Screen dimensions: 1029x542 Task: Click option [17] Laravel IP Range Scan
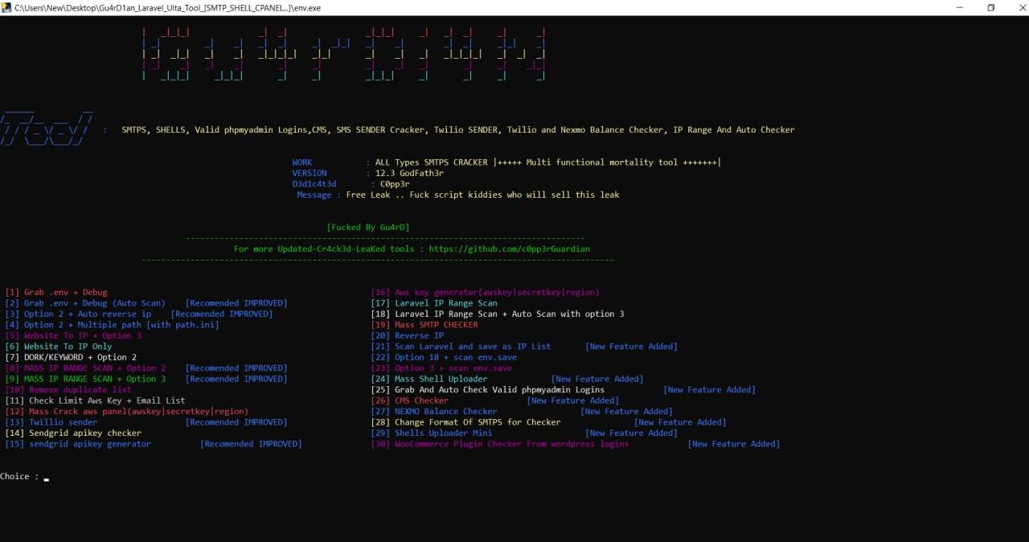[434, 303]
